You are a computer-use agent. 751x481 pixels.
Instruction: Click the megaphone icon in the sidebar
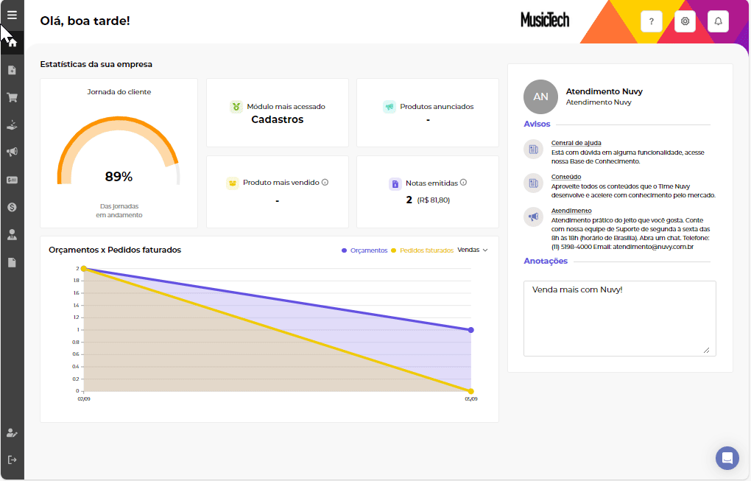[x=12, y=152]
